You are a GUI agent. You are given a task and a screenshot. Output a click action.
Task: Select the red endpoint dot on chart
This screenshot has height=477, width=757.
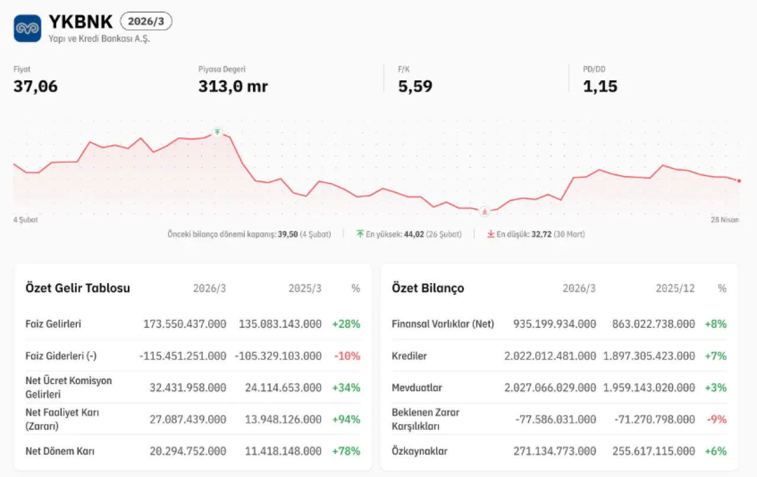pyautogui.click(x=739, y=180)
